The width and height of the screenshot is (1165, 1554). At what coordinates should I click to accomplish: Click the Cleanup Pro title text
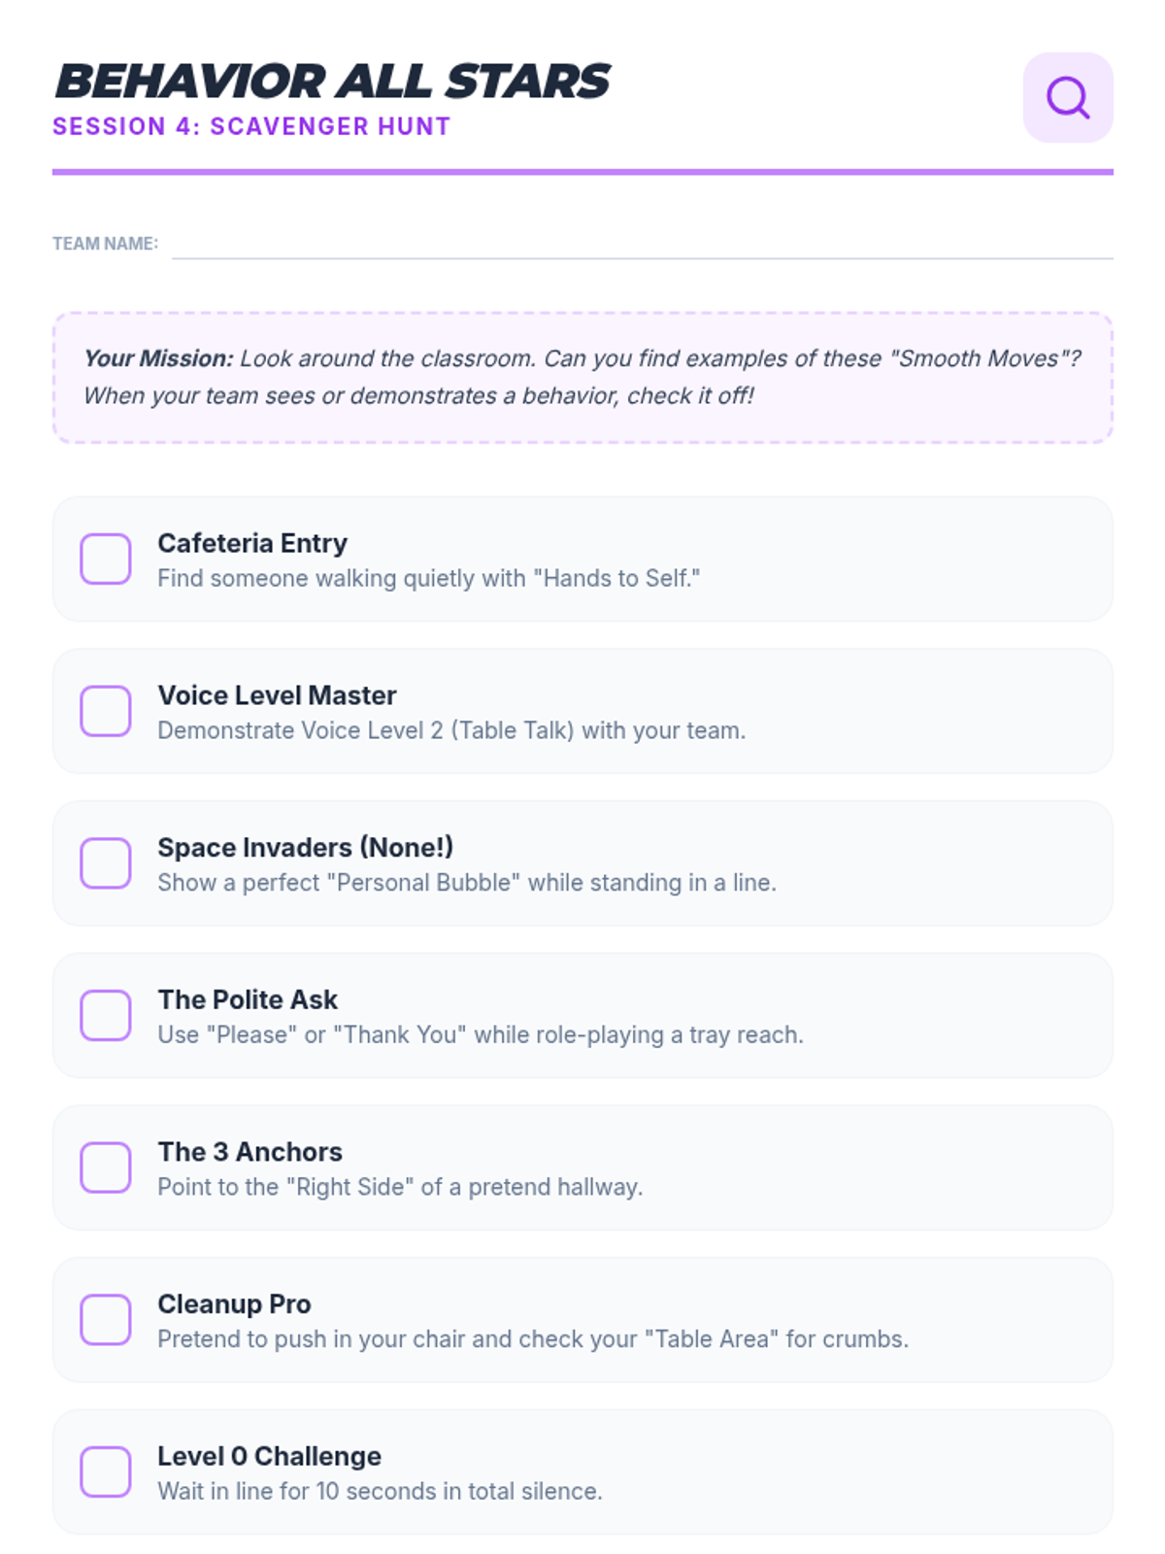click(234, 1303)
